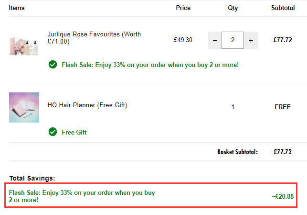
Task: Click the Basket Subtotal £77.72 amount
Action: tap(283, 152)
